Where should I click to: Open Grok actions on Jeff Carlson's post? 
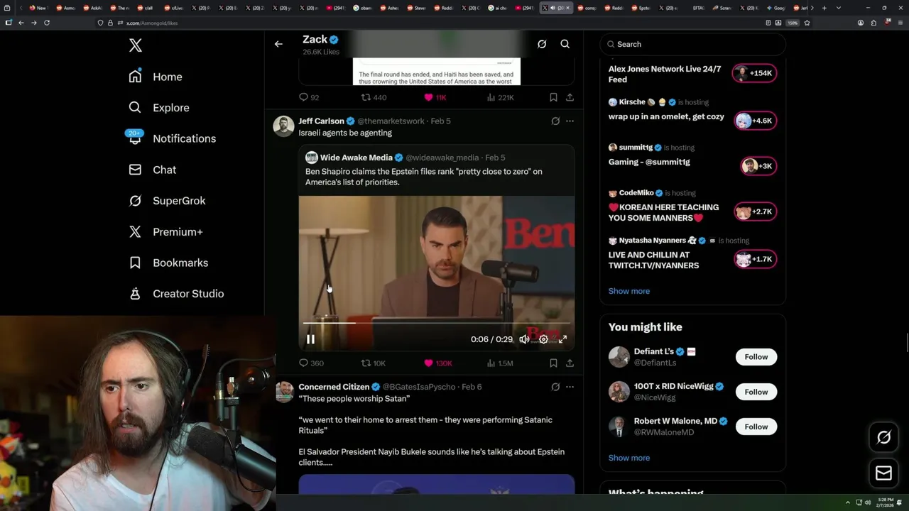tap(555, 121)
